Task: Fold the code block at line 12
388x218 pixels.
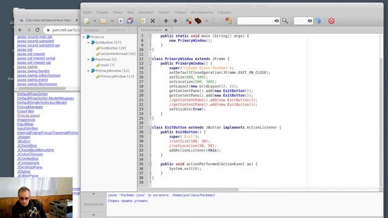Action: click(x=150, y=59)
